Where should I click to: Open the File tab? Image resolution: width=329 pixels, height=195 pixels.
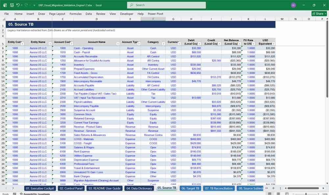[x=7, y=14]
